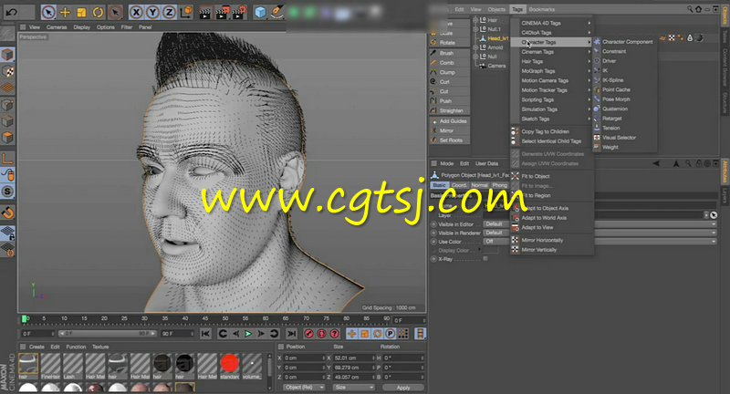Expand the Arnold object in tree
Image resolution: width=730 pixels, height=394 pixels.
(474, 47)
